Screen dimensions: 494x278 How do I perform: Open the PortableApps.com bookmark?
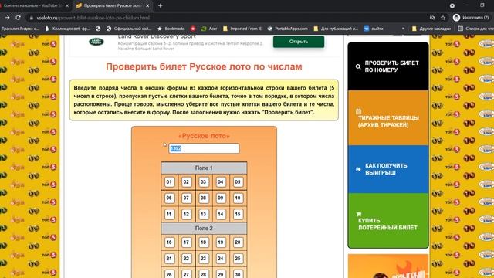pos(288,29)
